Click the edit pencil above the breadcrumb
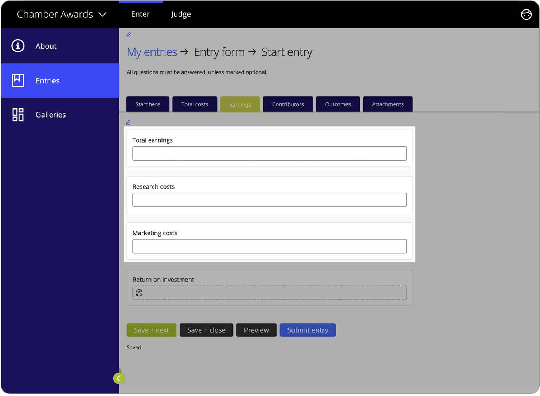This screenshot has height=396, width=540. pos(128,35)
